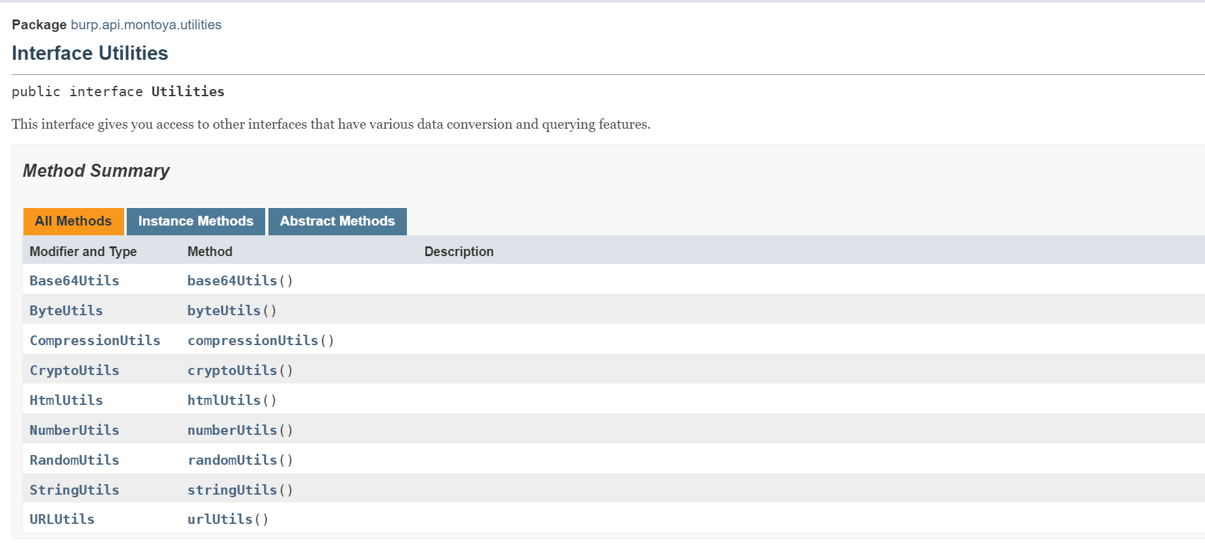Open the CryptoUtils type link
The height and width of the screenshot is (546, 1205).
tap(74, 370)
